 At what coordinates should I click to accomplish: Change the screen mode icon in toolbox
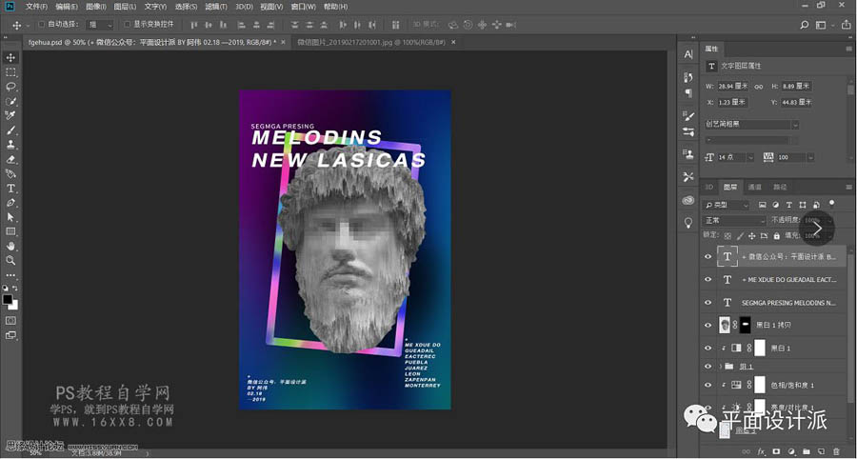[x=10, y=335]
